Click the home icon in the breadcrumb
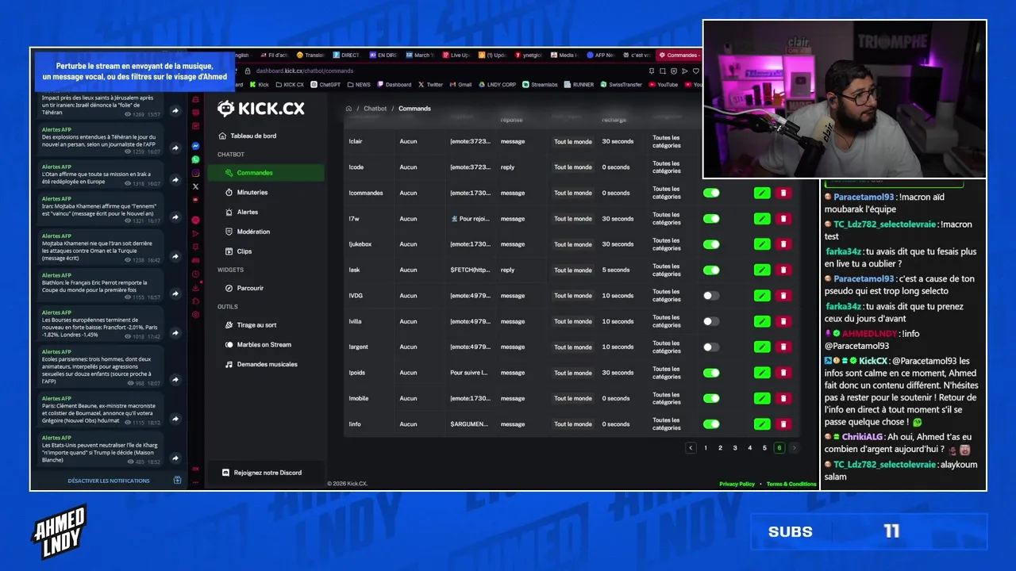 348,109
